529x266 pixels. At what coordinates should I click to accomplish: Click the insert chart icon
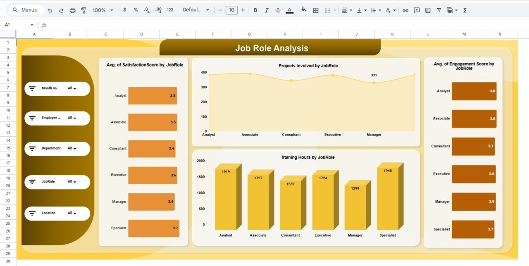[x=427, y=10]
